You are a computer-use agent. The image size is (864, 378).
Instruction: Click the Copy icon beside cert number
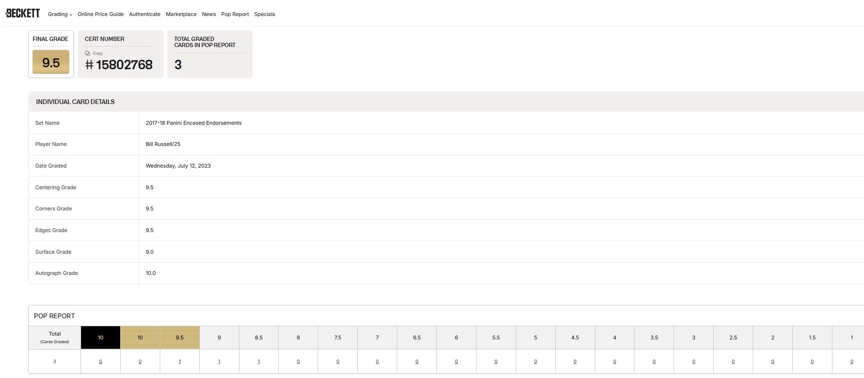(88, 53)
